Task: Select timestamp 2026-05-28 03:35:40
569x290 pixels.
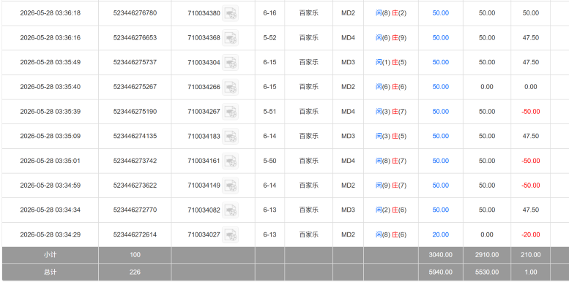Action: [x=50, y=87]
